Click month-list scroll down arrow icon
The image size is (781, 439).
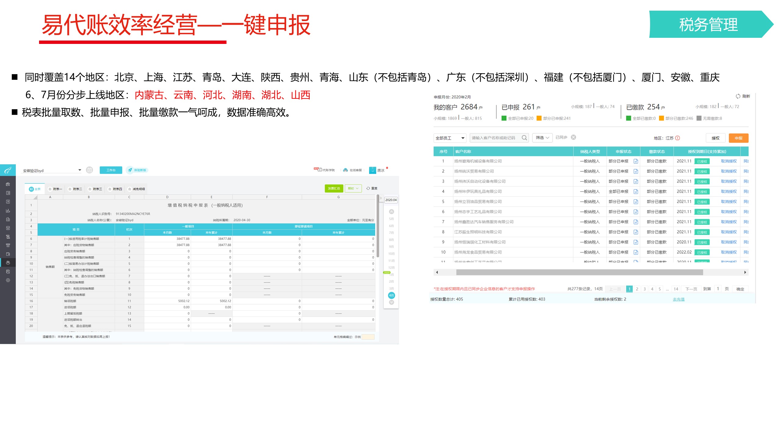click(x=391, y=302)
